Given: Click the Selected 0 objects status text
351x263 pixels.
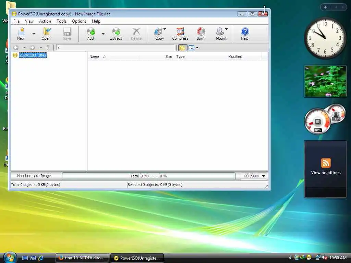Looking at the screenshot, I should [155, 185].
